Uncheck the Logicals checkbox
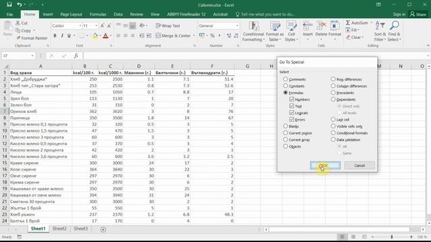 [292, 113]
